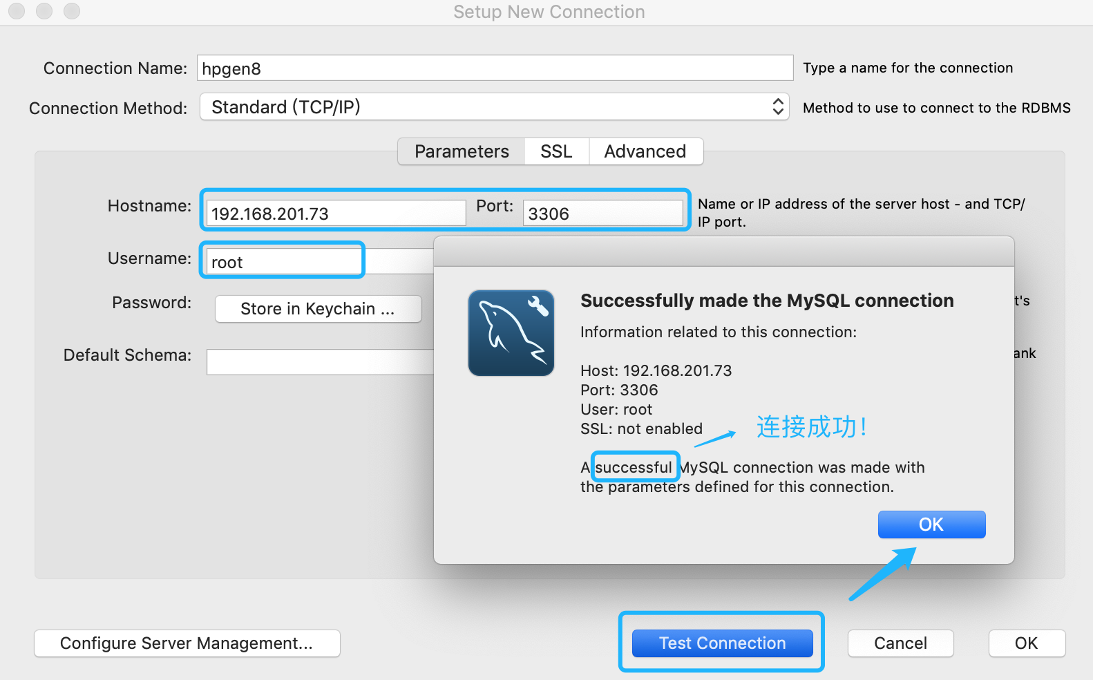Focus the Hostname input field
The image size is (1093, 680).
336,214
